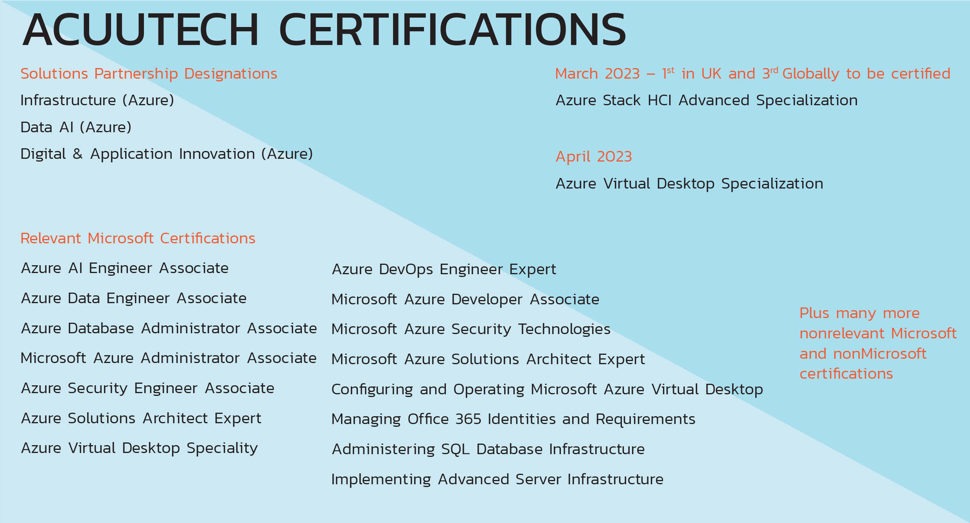Select Azure Virtual Desktop Speciality
This screenshot has height=523, width=970.
[x=140, y=448]
